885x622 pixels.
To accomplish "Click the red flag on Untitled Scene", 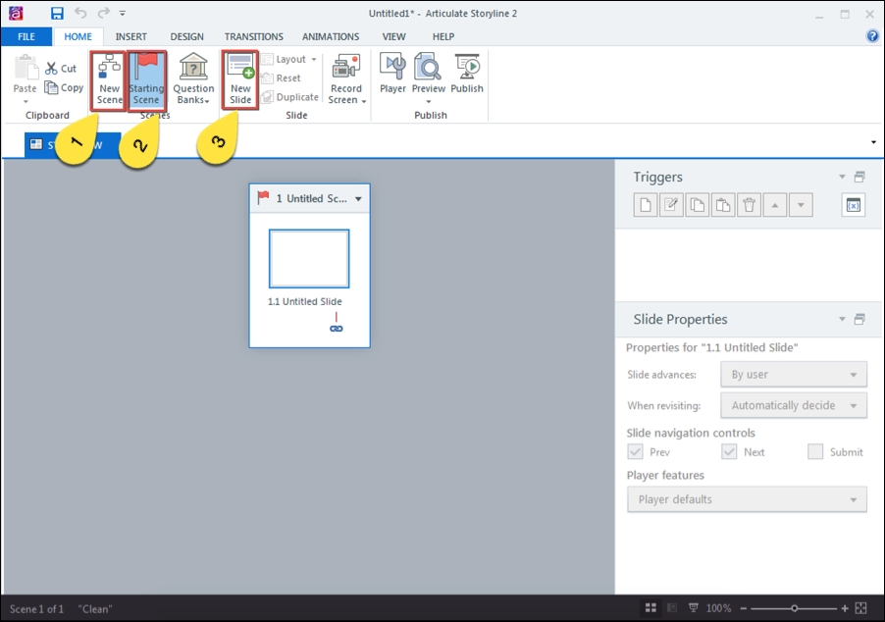I will pyautogui.click(x=263, y=197).
